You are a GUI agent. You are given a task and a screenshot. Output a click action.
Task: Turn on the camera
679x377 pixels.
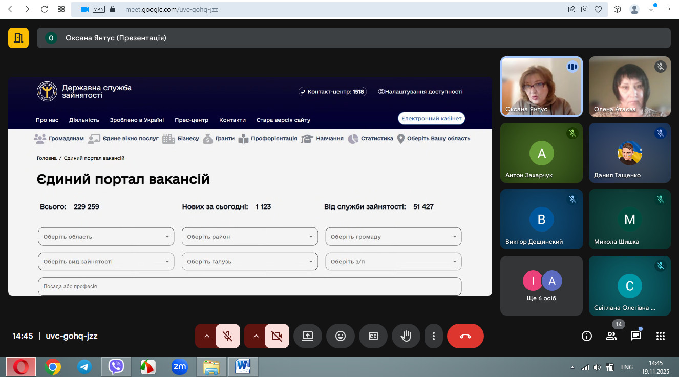pos(277,336)
